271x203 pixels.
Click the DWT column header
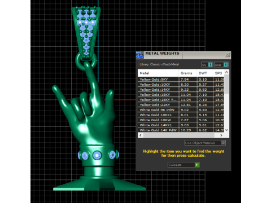[205, 73]
